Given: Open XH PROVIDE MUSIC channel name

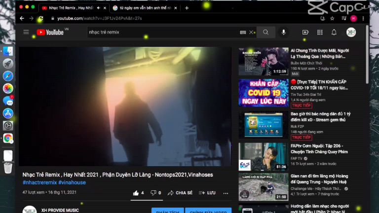Looking at the screenshot, I should click(60, 211).
